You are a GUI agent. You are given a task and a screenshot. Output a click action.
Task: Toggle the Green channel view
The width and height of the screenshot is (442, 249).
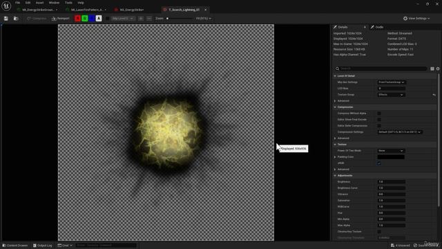[84, 19]
